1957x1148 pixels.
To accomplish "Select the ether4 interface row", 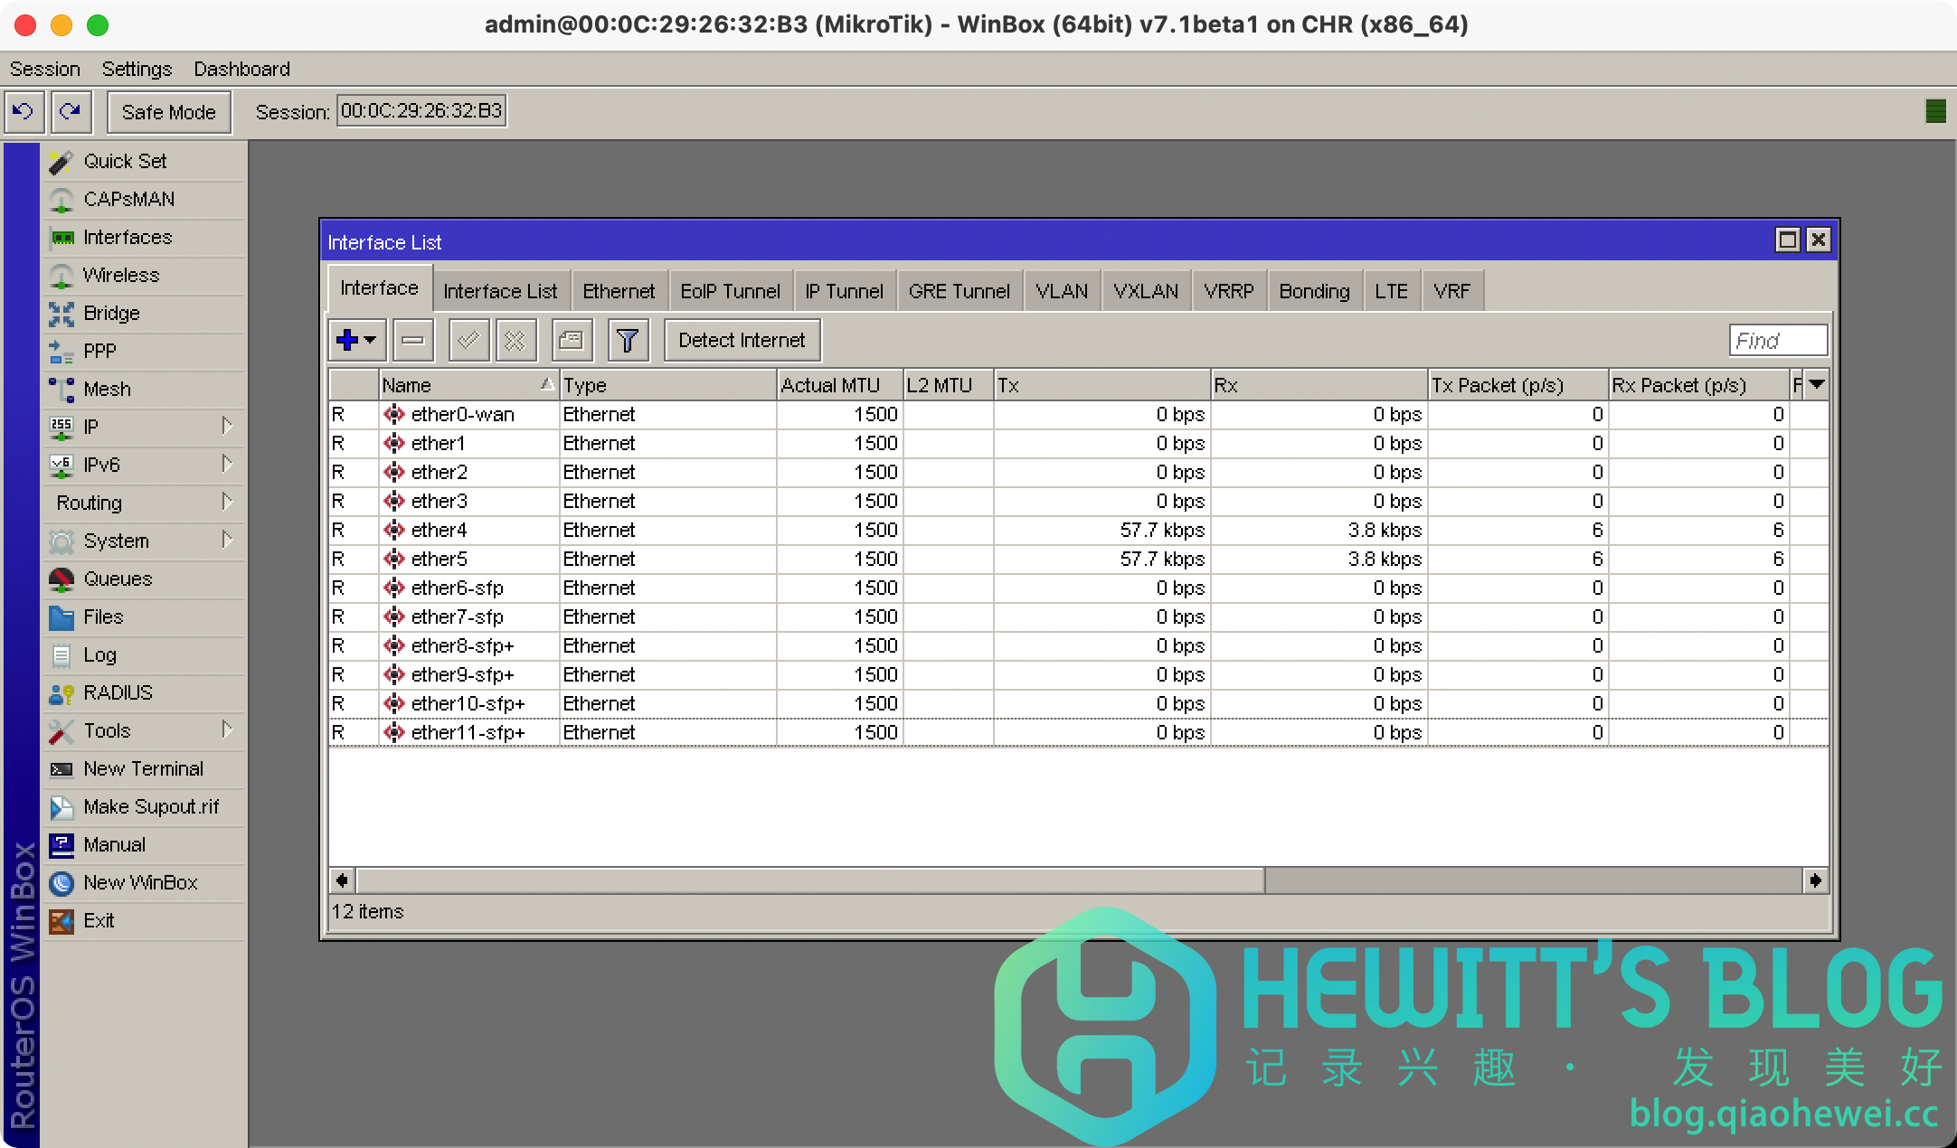I will [440, 530].
